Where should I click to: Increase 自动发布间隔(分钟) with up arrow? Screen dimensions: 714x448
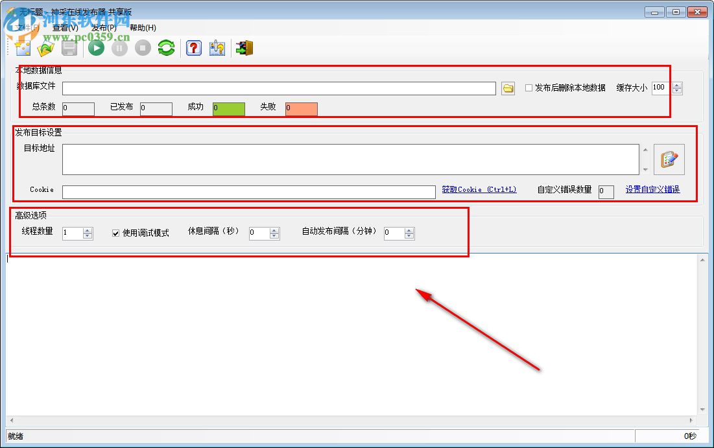coord(409,230)
